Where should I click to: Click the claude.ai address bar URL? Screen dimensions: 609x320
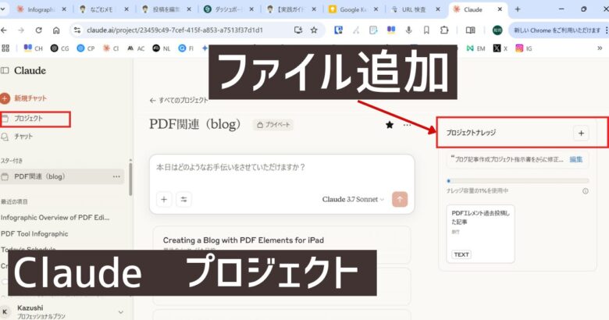(175, 30)
